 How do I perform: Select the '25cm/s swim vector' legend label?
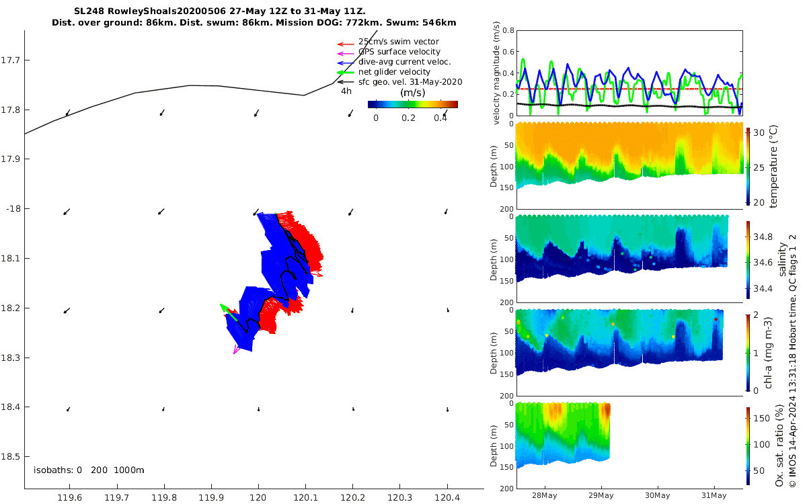click(x=398, y=42)
